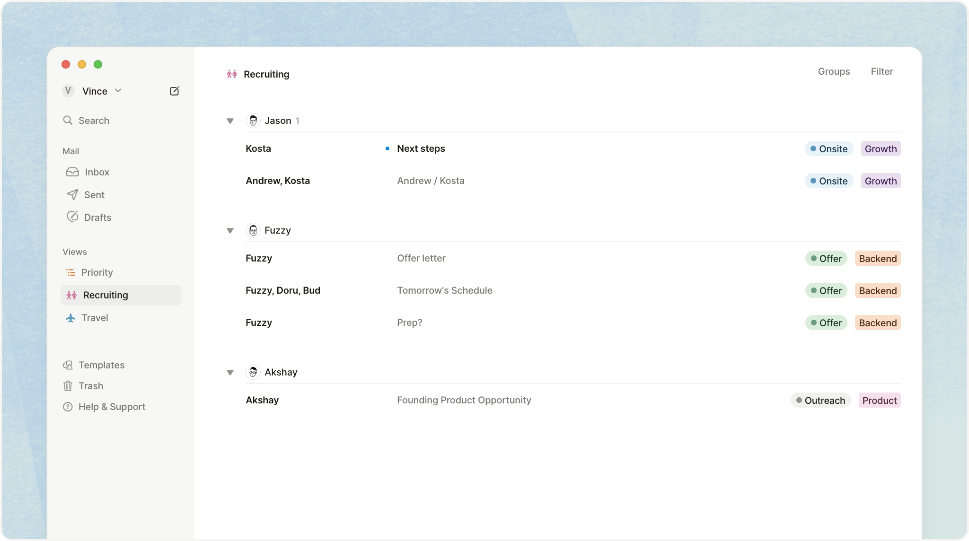
Task: Open the Sent mailbox
Action: pyautogui.click(x=121, y=195)
